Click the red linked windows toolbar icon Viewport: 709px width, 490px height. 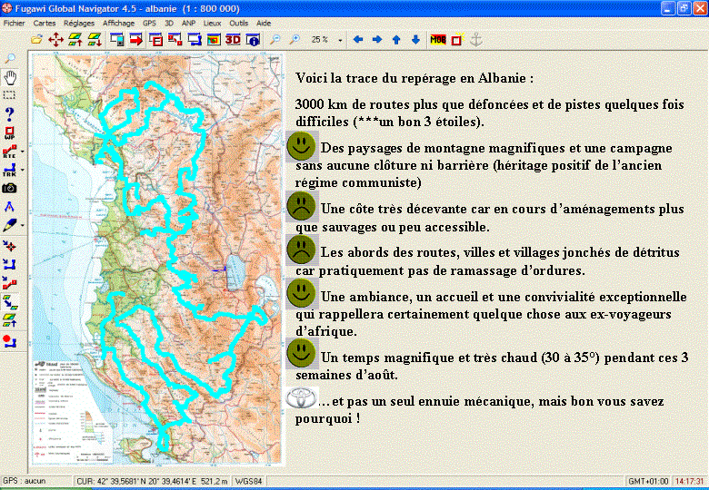click(x=175, y=40)
